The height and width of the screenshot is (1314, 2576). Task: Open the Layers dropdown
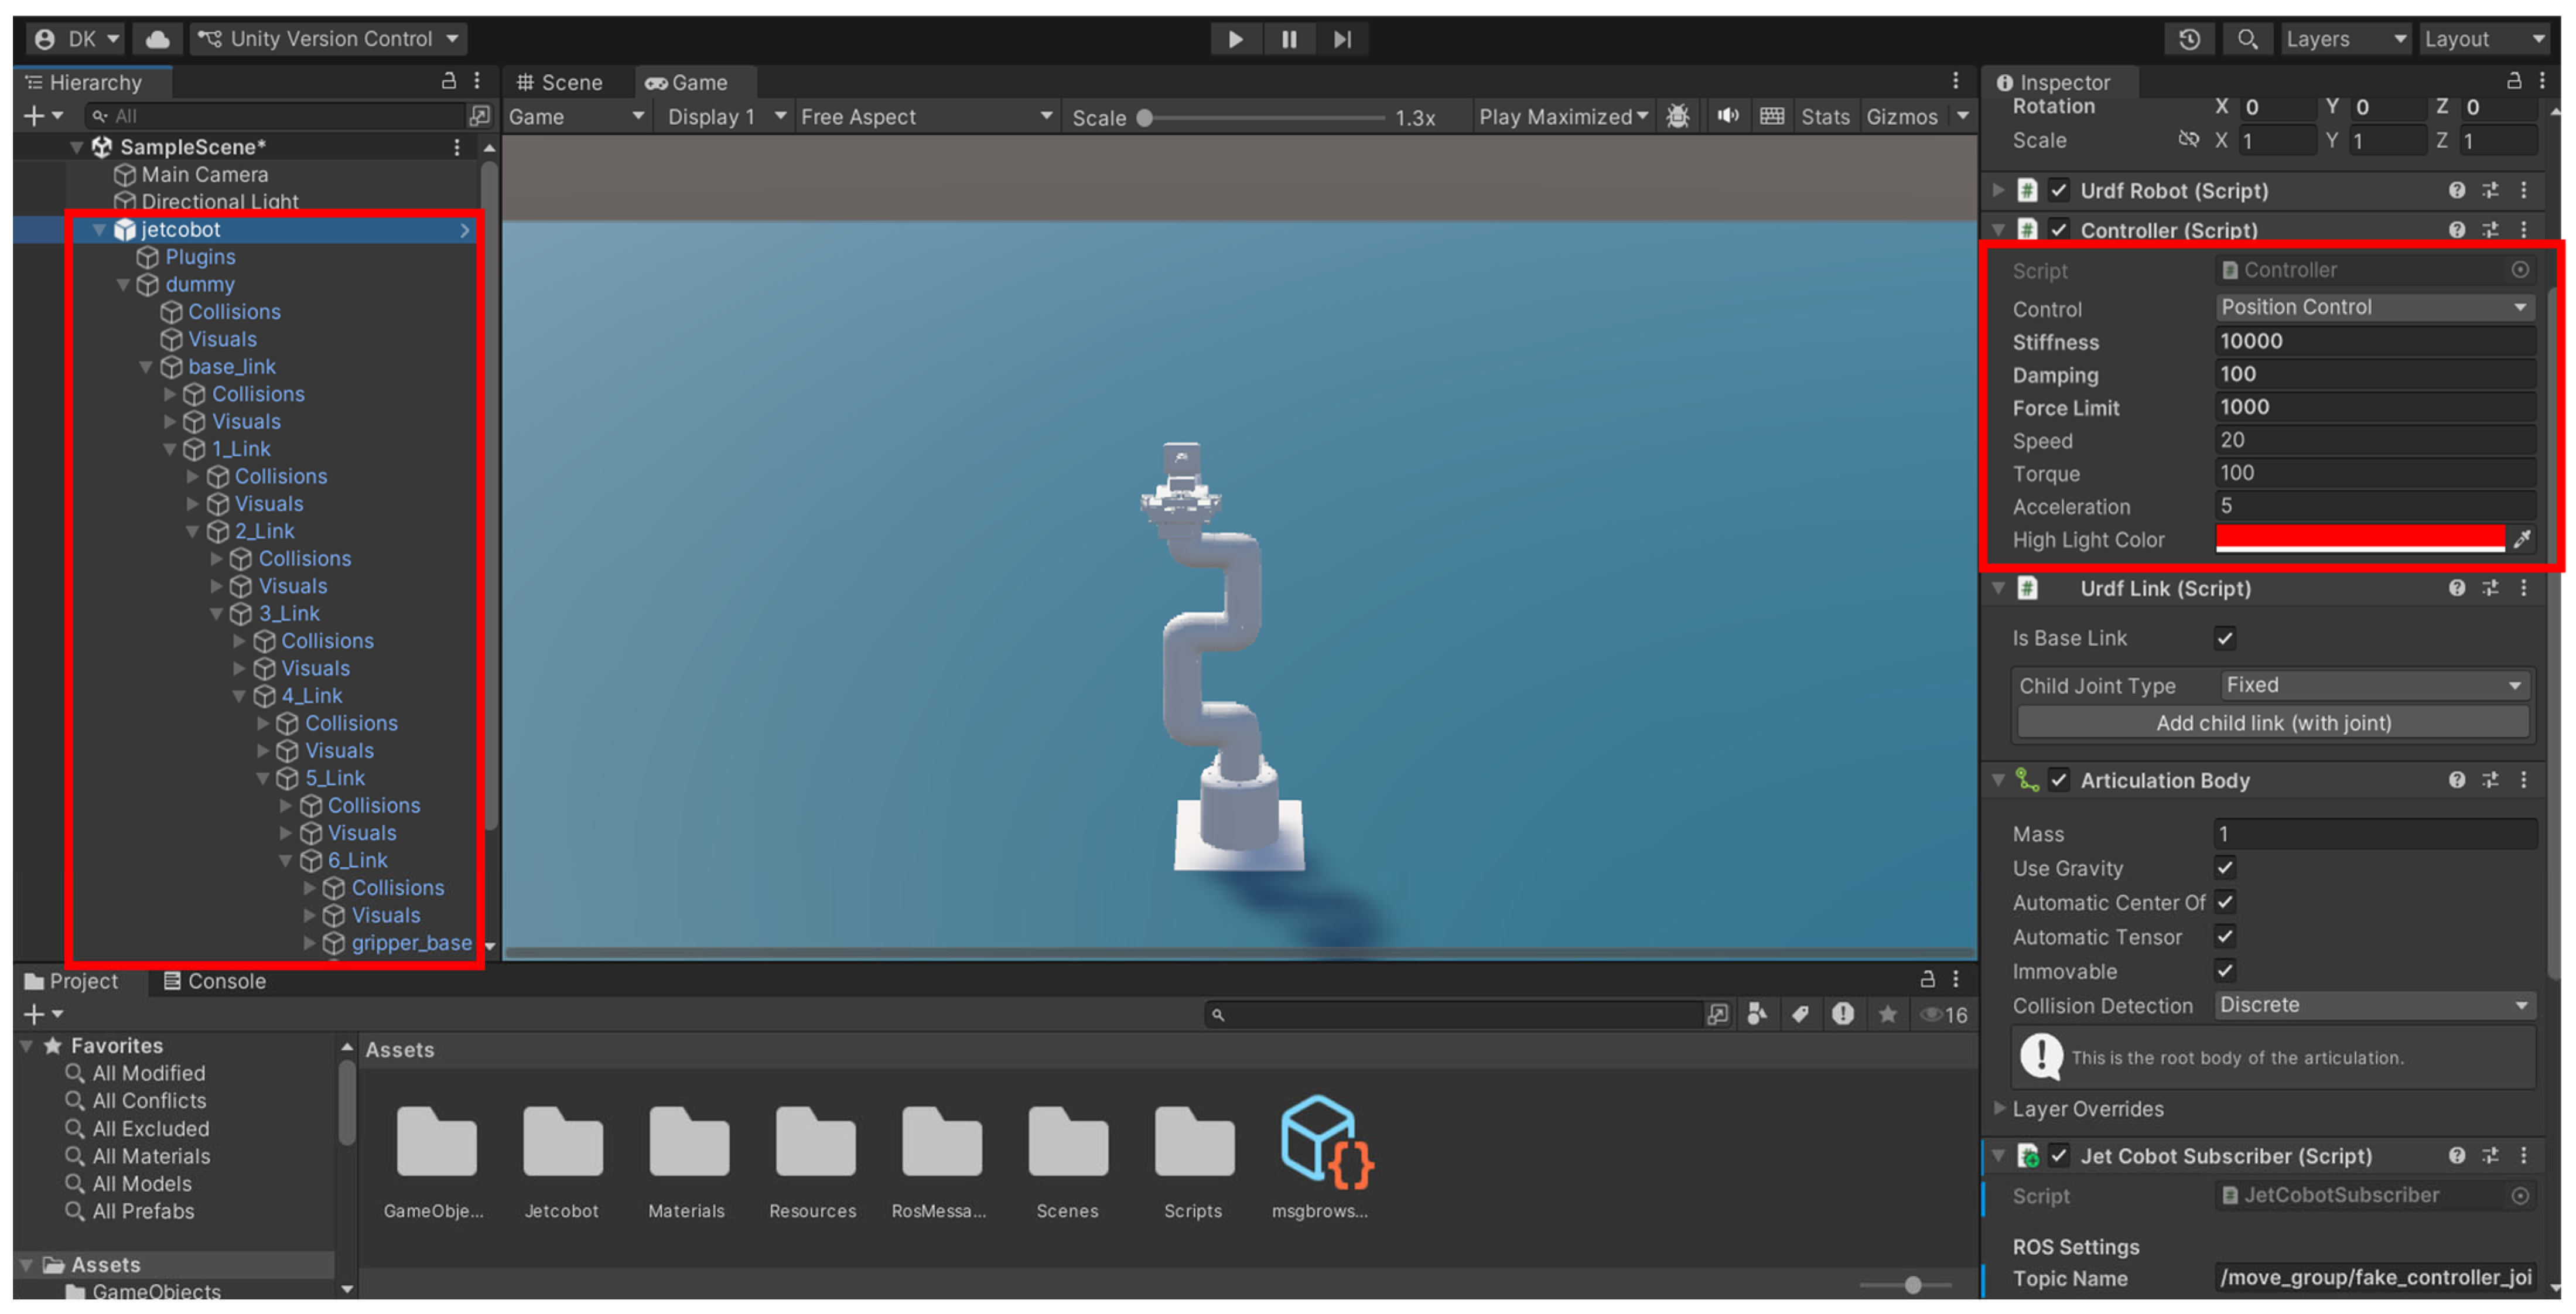[x=2345, y=39]
